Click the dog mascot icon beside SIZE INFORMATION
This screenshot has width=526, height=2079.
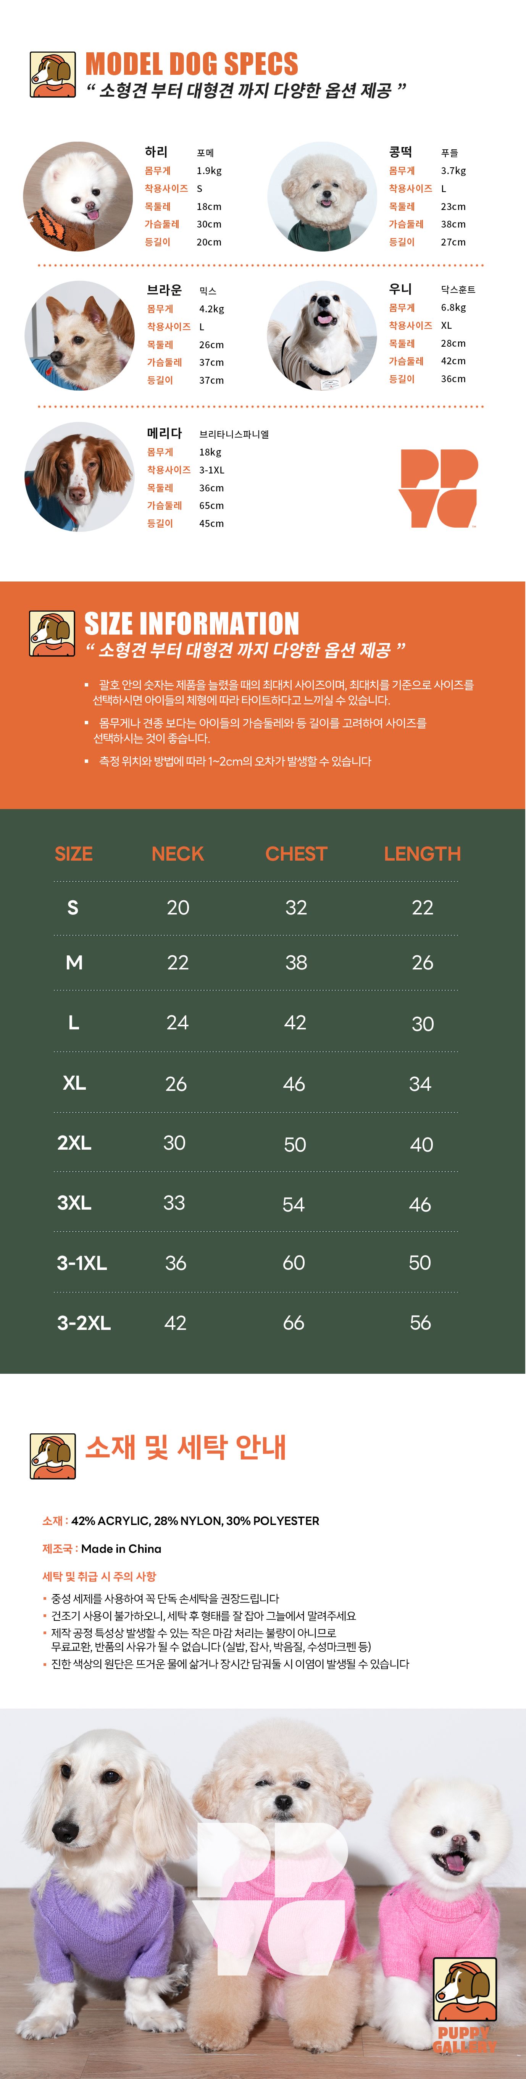pyautogui.click(x=52, y=633)
